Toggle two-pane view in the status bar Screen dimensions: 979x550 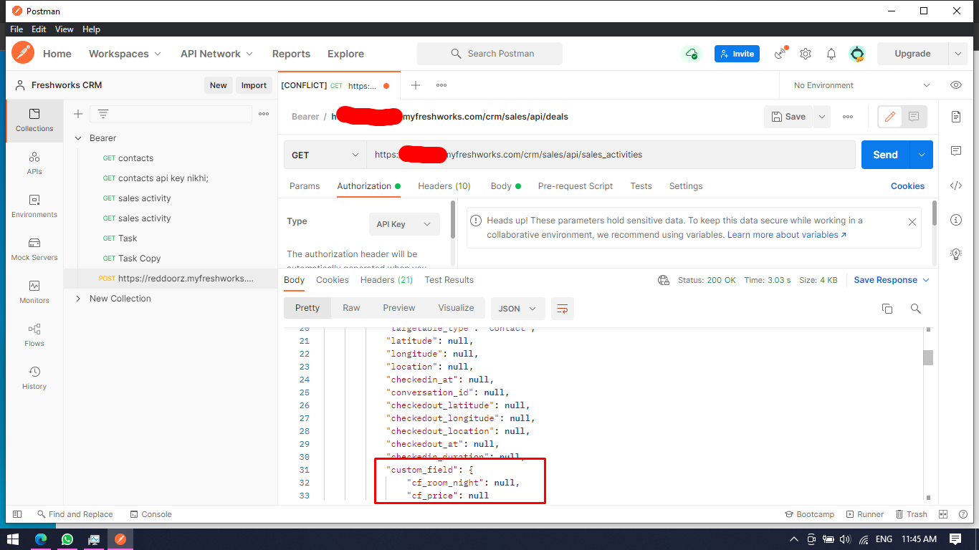(x=944, y=514)
